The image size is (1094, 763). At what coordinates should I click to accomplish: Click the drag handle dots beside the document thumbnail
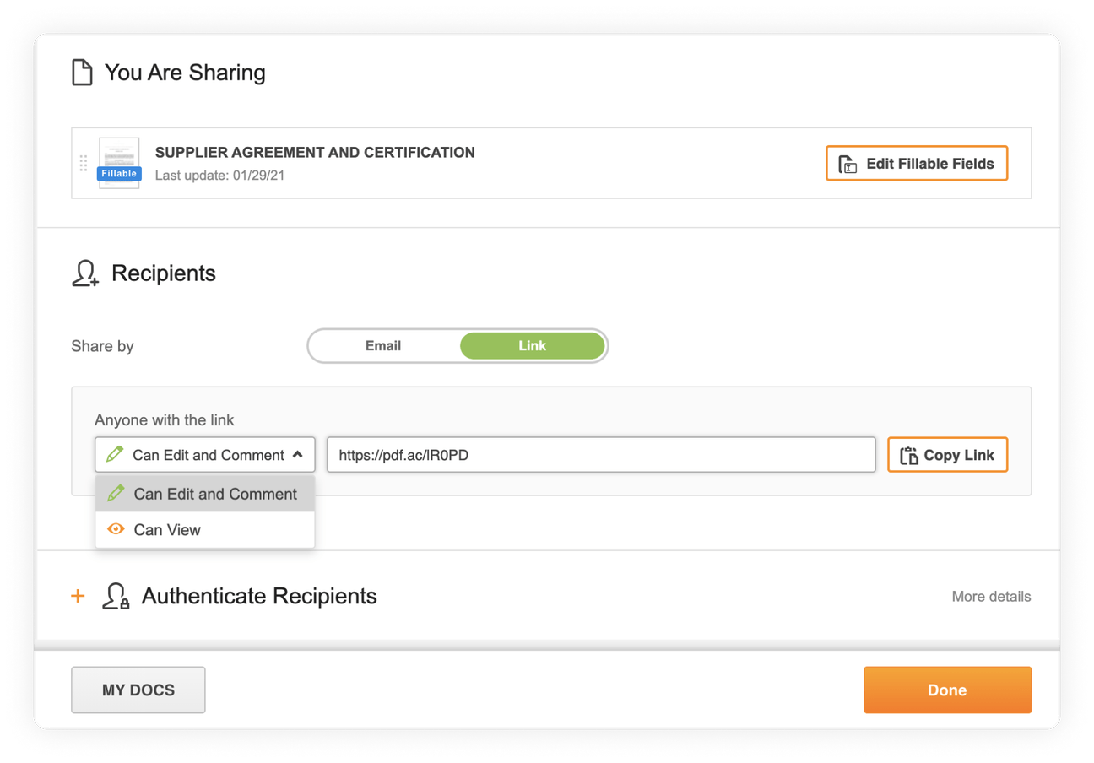tap(84, 162)
